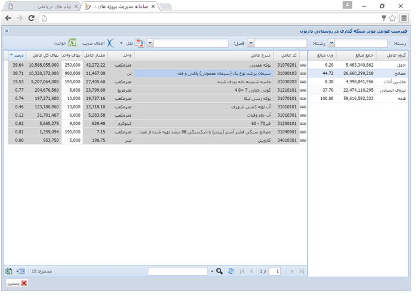
Task: Refresh the grid using the pager refresh icon
Action: (230, 271)
